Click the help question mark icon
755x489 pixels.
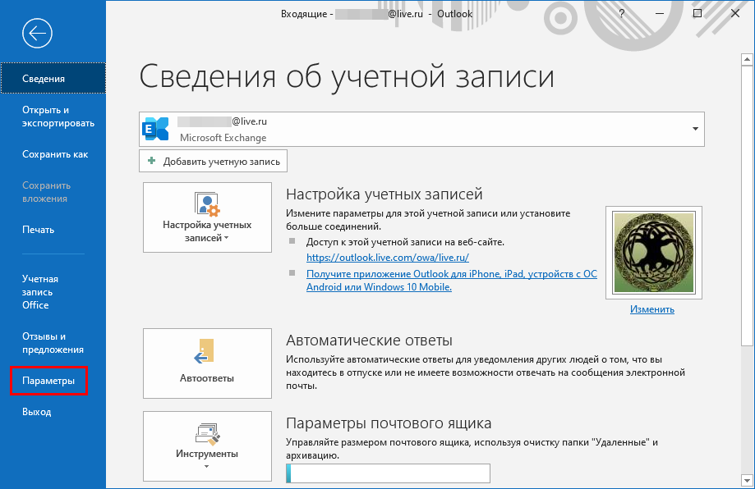(622, 13)
